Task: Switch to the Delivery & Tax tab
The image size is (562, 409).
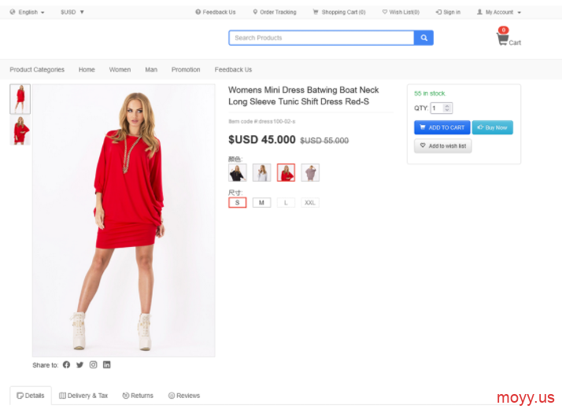Action: point(83,396)
